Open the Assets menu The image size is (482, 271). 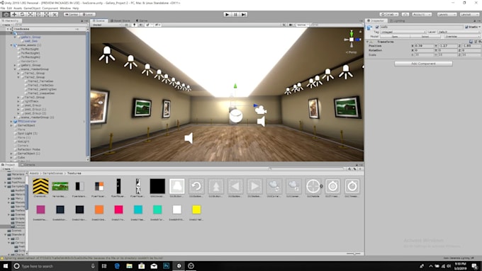(18, 8)
